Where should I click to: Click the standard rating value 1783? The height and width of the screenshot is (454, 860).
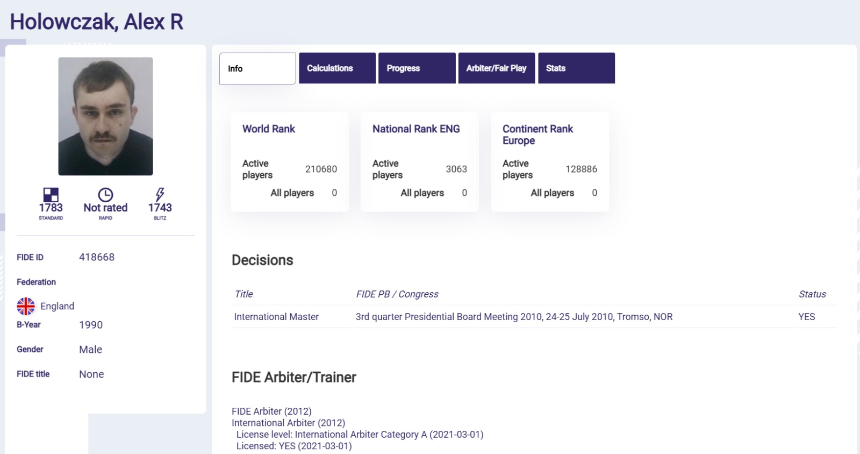point(51,208)
